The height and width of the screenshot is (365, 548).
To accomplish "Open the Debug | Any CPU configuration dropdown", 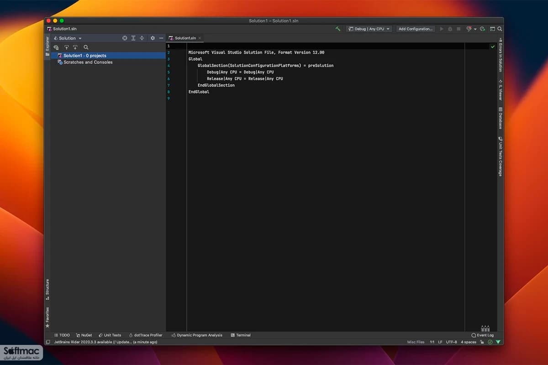I will point(369,29).
